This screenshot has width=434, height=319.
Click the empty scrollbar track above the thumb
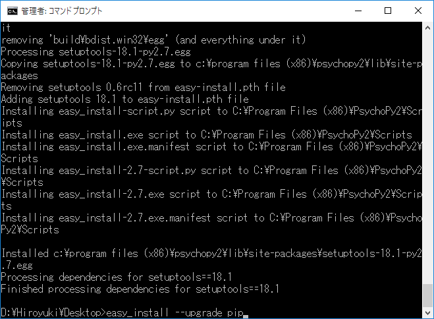click(x=427, y=158)
